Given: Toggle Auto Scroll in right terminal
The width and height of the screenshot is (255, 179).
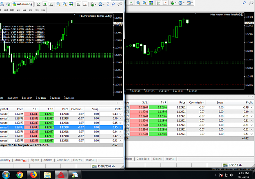Looking at the screenshot, I should click(x=159, y=3).
